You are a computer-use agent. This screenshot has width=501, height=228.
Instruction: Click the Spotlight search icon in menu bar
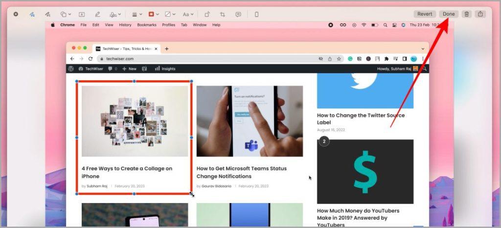point(386,25)
